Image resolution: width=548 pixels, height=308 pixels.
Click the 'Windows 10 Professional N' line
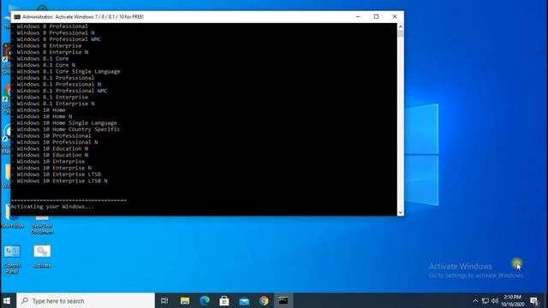click(x=57, y=142)
